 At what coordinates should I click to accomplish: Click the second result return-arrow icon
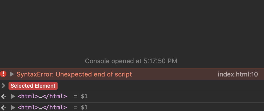pos(3,108)
